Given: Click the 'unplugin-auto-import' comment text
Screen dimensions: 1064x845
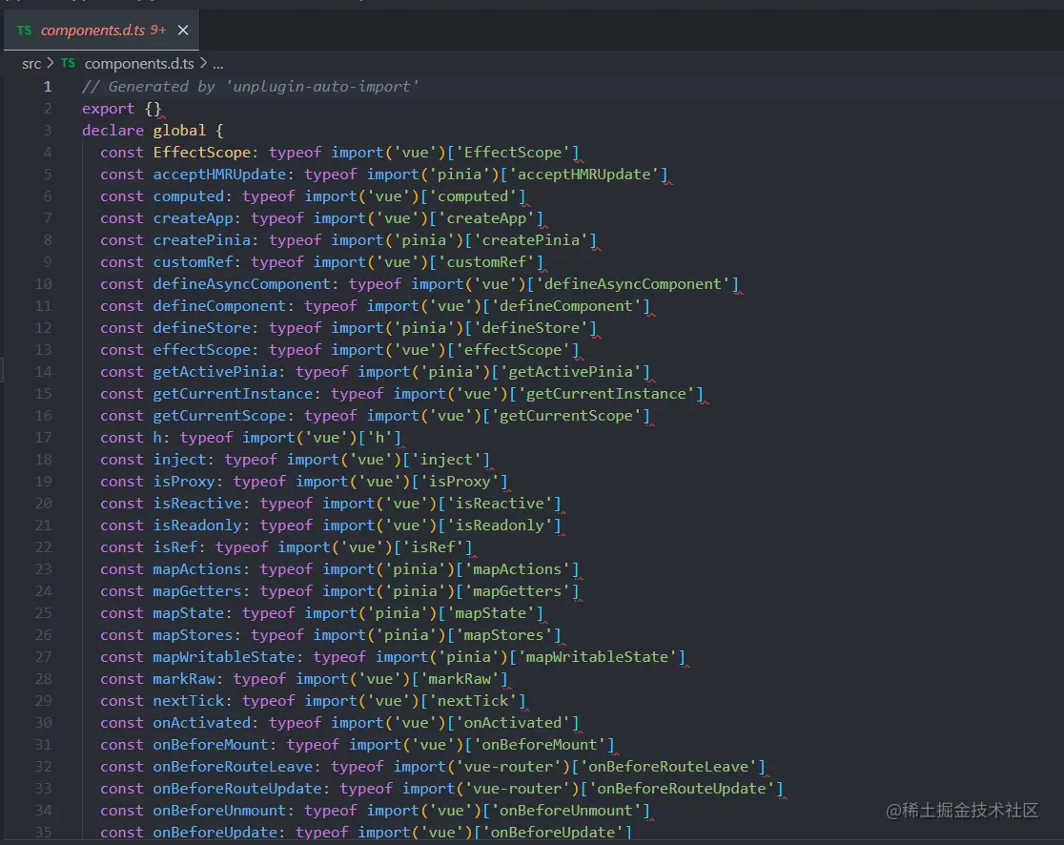Looking at the screenshot, I should pos(322,87).
